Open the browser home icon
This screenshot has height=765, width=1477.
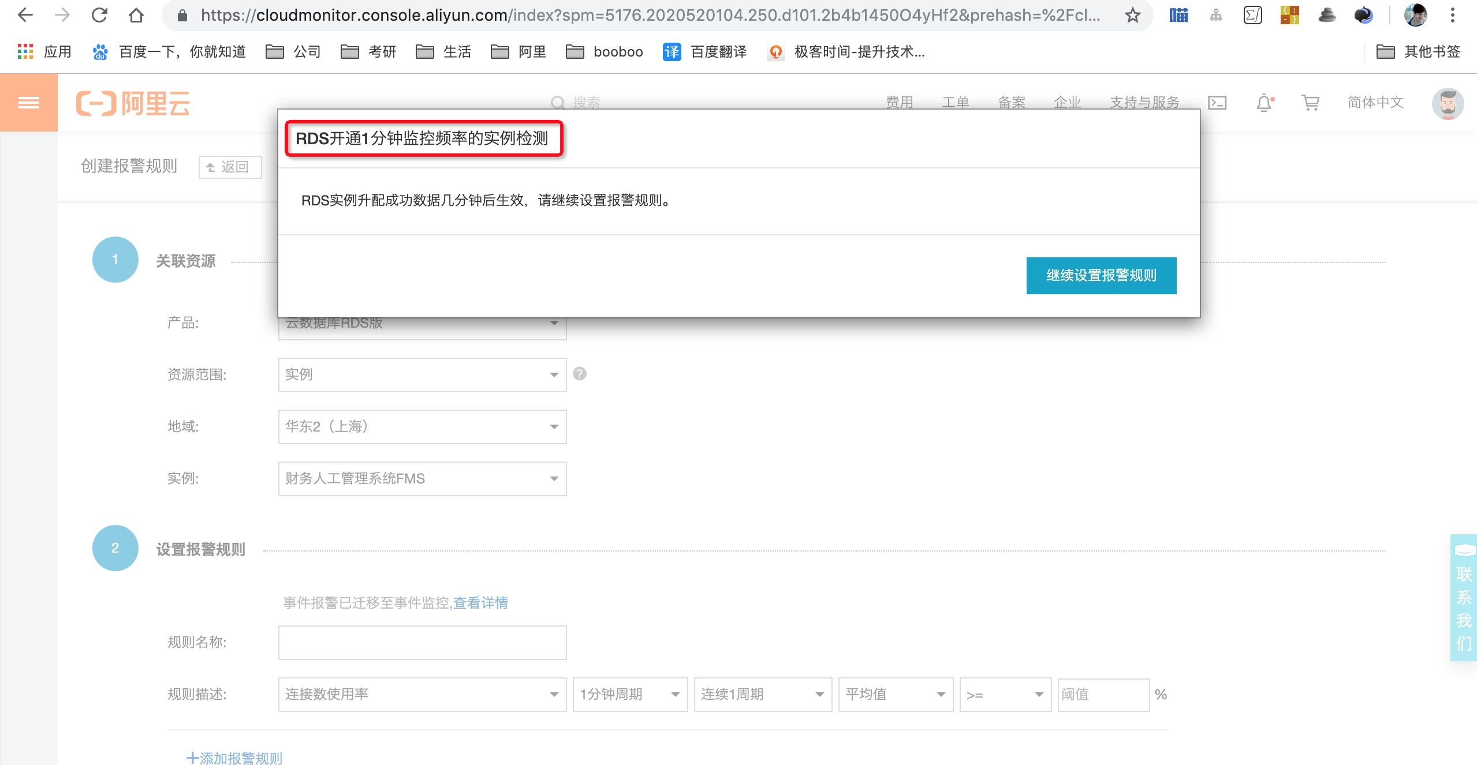(136, 15)
